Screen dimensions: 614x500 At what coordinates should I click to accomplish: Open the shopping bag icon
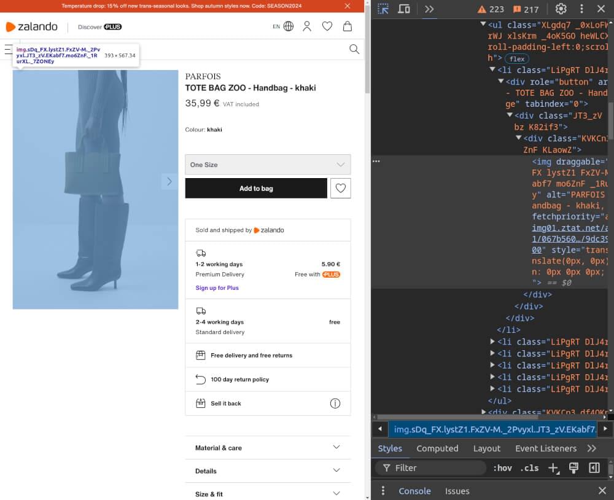(348, 26)
